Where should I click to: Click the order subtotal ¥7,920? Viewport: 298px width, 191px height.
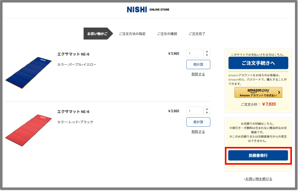(269, 104)
